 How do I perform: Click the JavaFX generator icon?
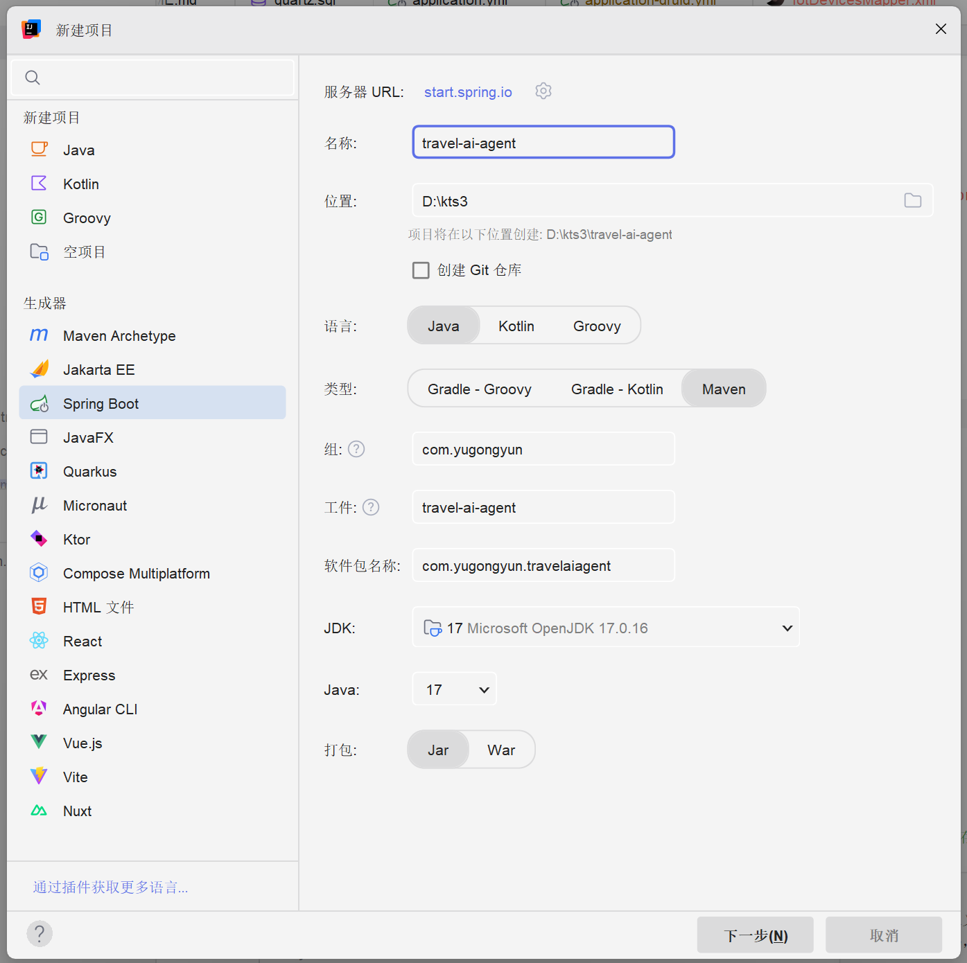(x=40, y=437)
